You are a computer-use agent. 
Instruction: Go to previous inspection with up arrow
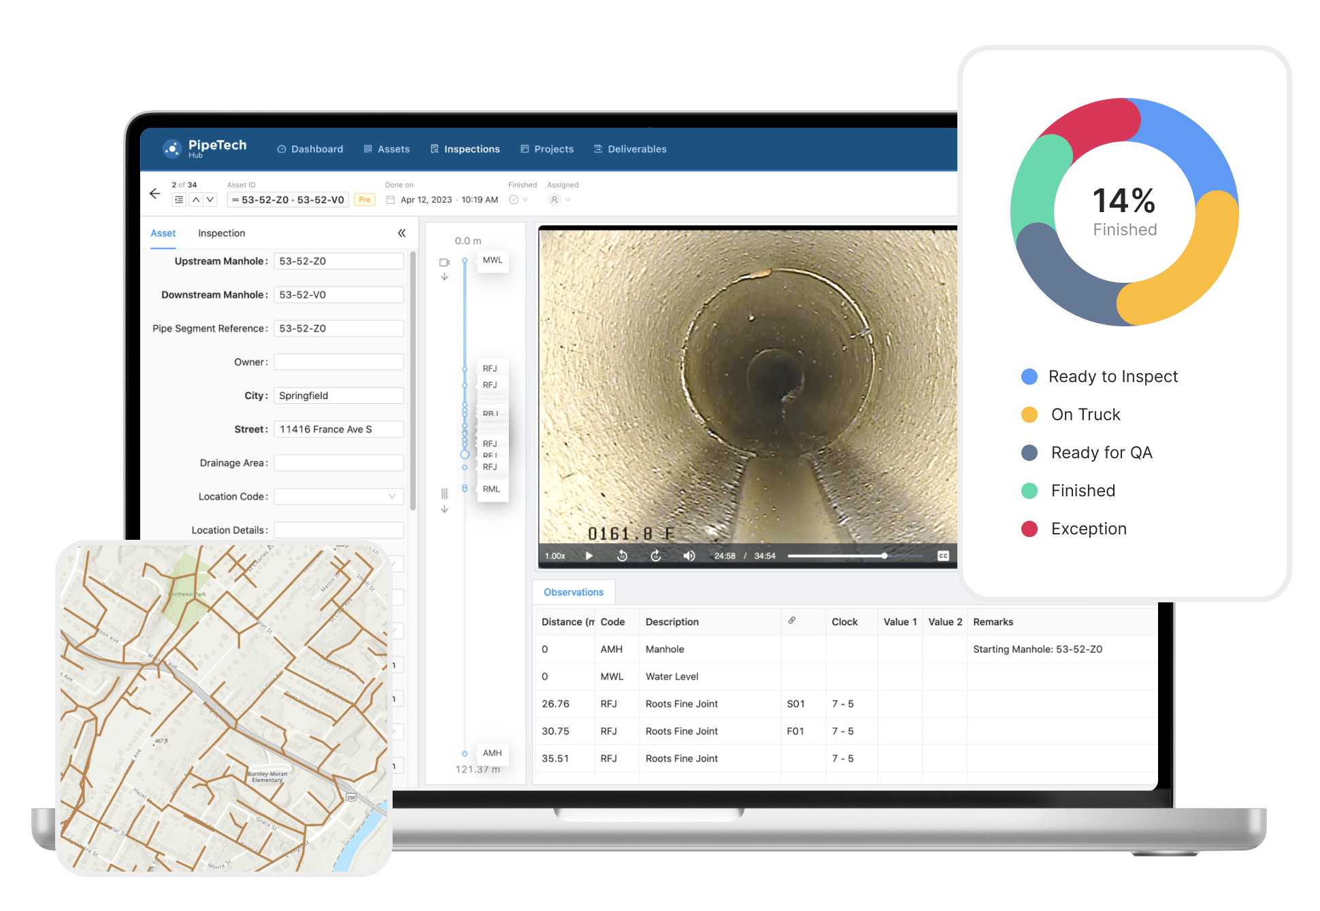pos(196,200)
